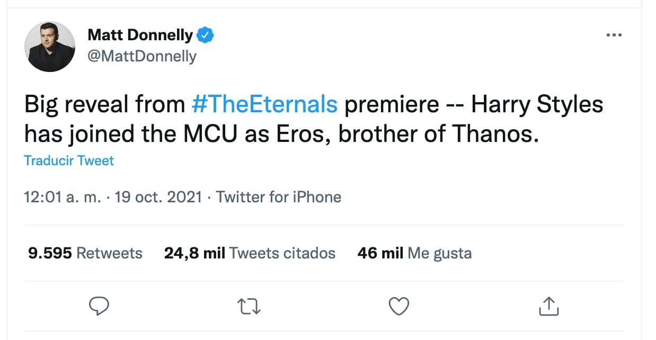The width and height of the screenshot is (656, 340).
Task: View the 9.595 Retweets list
Action: tap(85, 253)
